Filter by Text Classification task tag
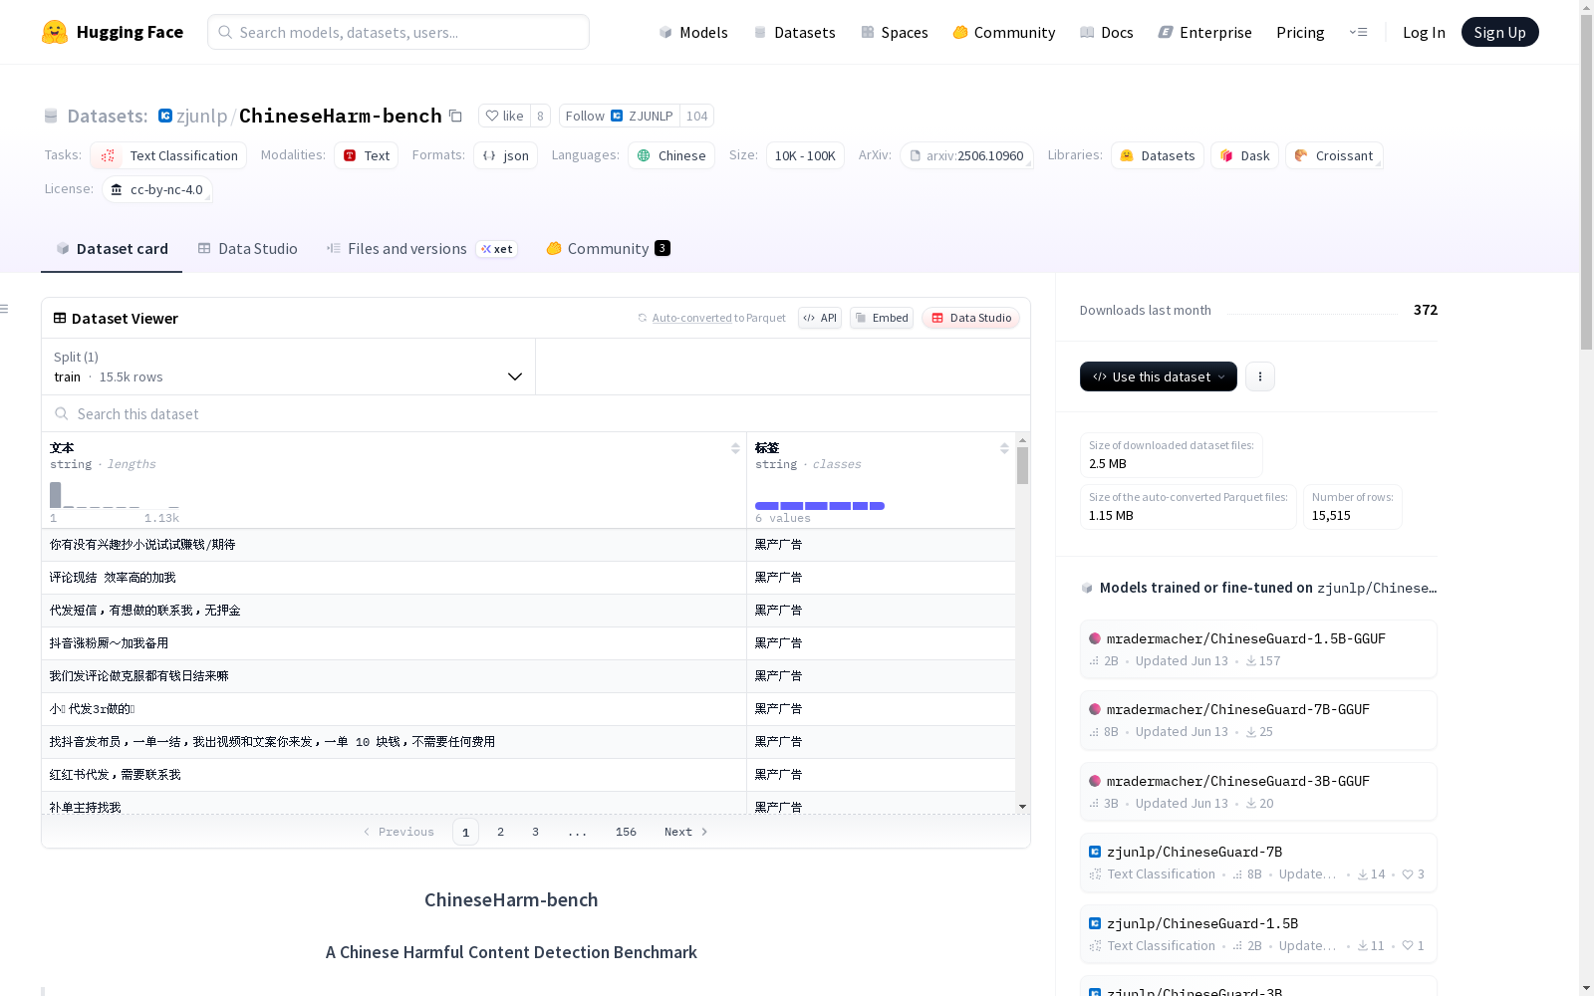The image size is (1594, 996). tap(168, 155)
